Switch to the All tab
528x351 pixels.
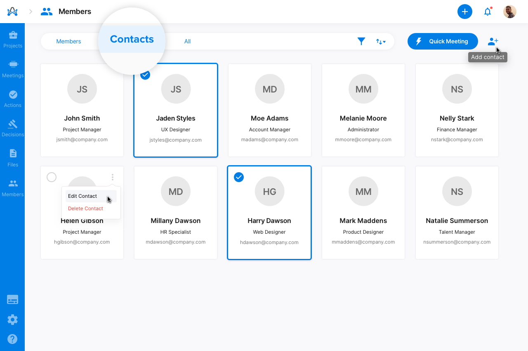click(x=187, y=41)
